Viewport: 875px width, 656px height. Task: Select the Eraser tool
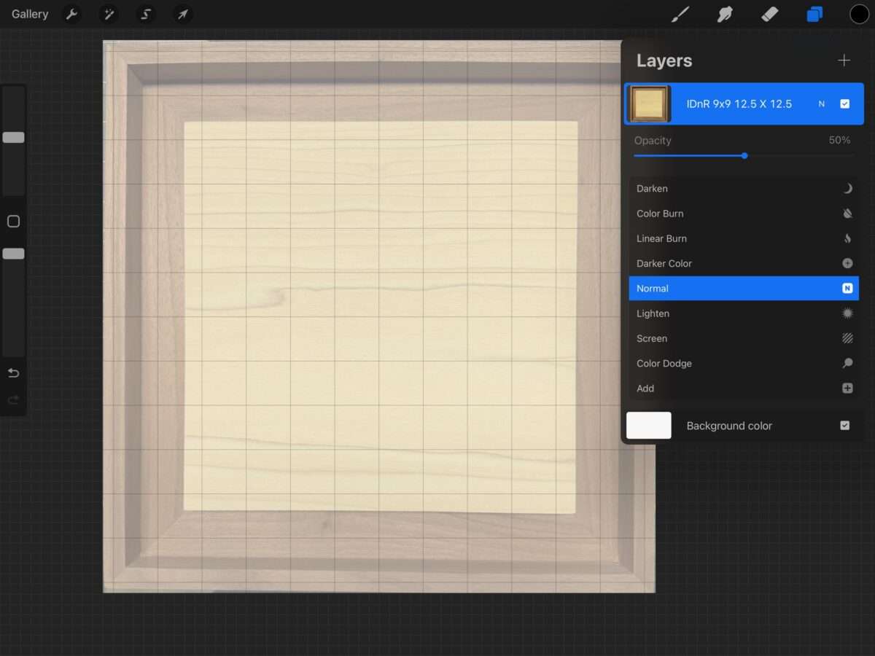(x=769, y=14)
